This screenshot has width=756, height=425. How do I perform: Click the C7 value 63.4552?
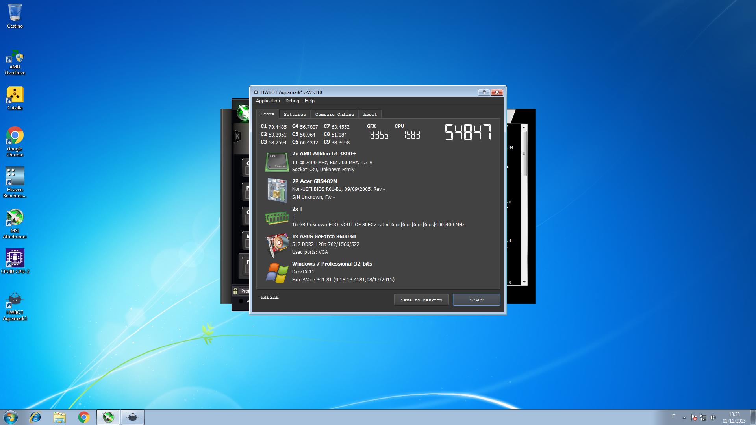[x=341, y=127]
